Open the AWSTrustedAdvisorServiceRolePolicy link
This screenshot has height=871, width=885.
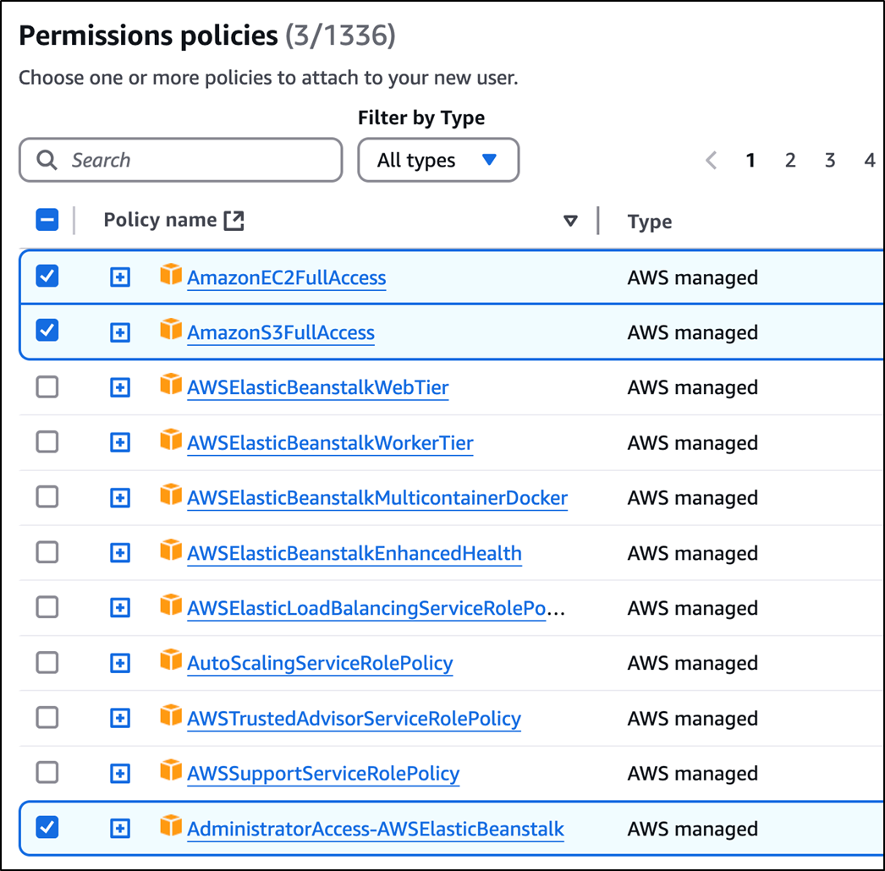(354, 719)
